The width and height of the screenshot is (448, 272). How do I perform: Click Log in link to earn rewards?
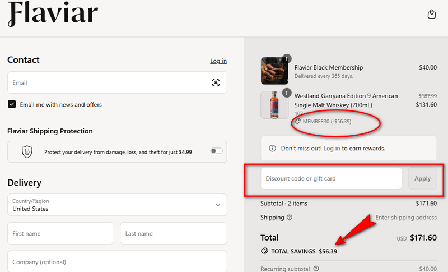point(332,149)
